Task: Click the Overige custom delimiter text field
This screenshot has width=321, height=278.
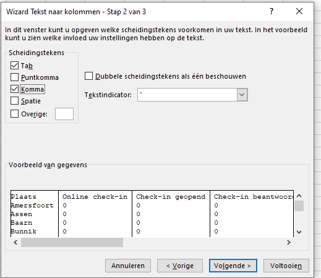Action: pyautogui.click(x=64, y=114)
